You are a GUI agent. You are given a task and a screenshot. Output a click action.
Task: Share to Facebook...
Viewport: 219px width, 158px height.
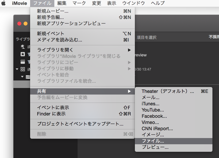click(173, 116)
